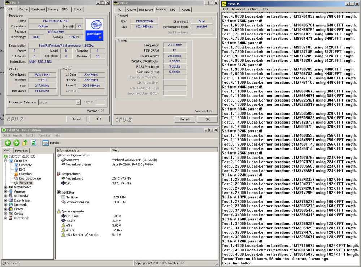
Task: Open the About tab in right CPU-Z
Action: pos(186,10)
